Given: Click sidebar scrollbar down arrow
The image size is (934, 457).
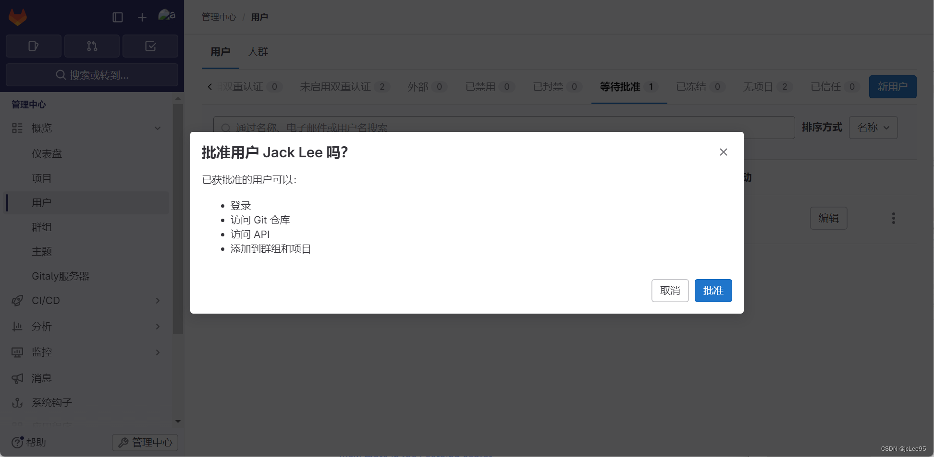Looking at the screenshot, I should click(178, 422).
